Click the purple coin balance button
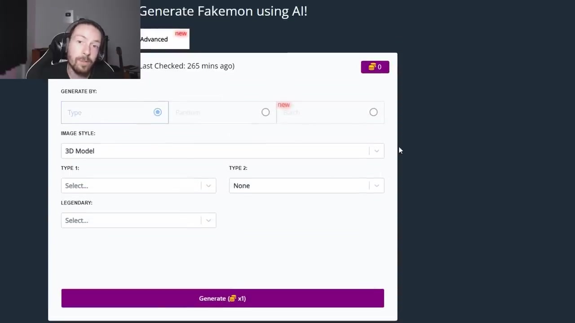 click(375, 67)
